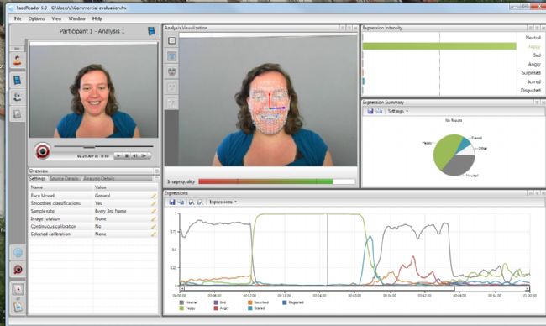Open the Options menu
Image resolution: width=546 pixels, height=326 pixels.
[36, 18]
